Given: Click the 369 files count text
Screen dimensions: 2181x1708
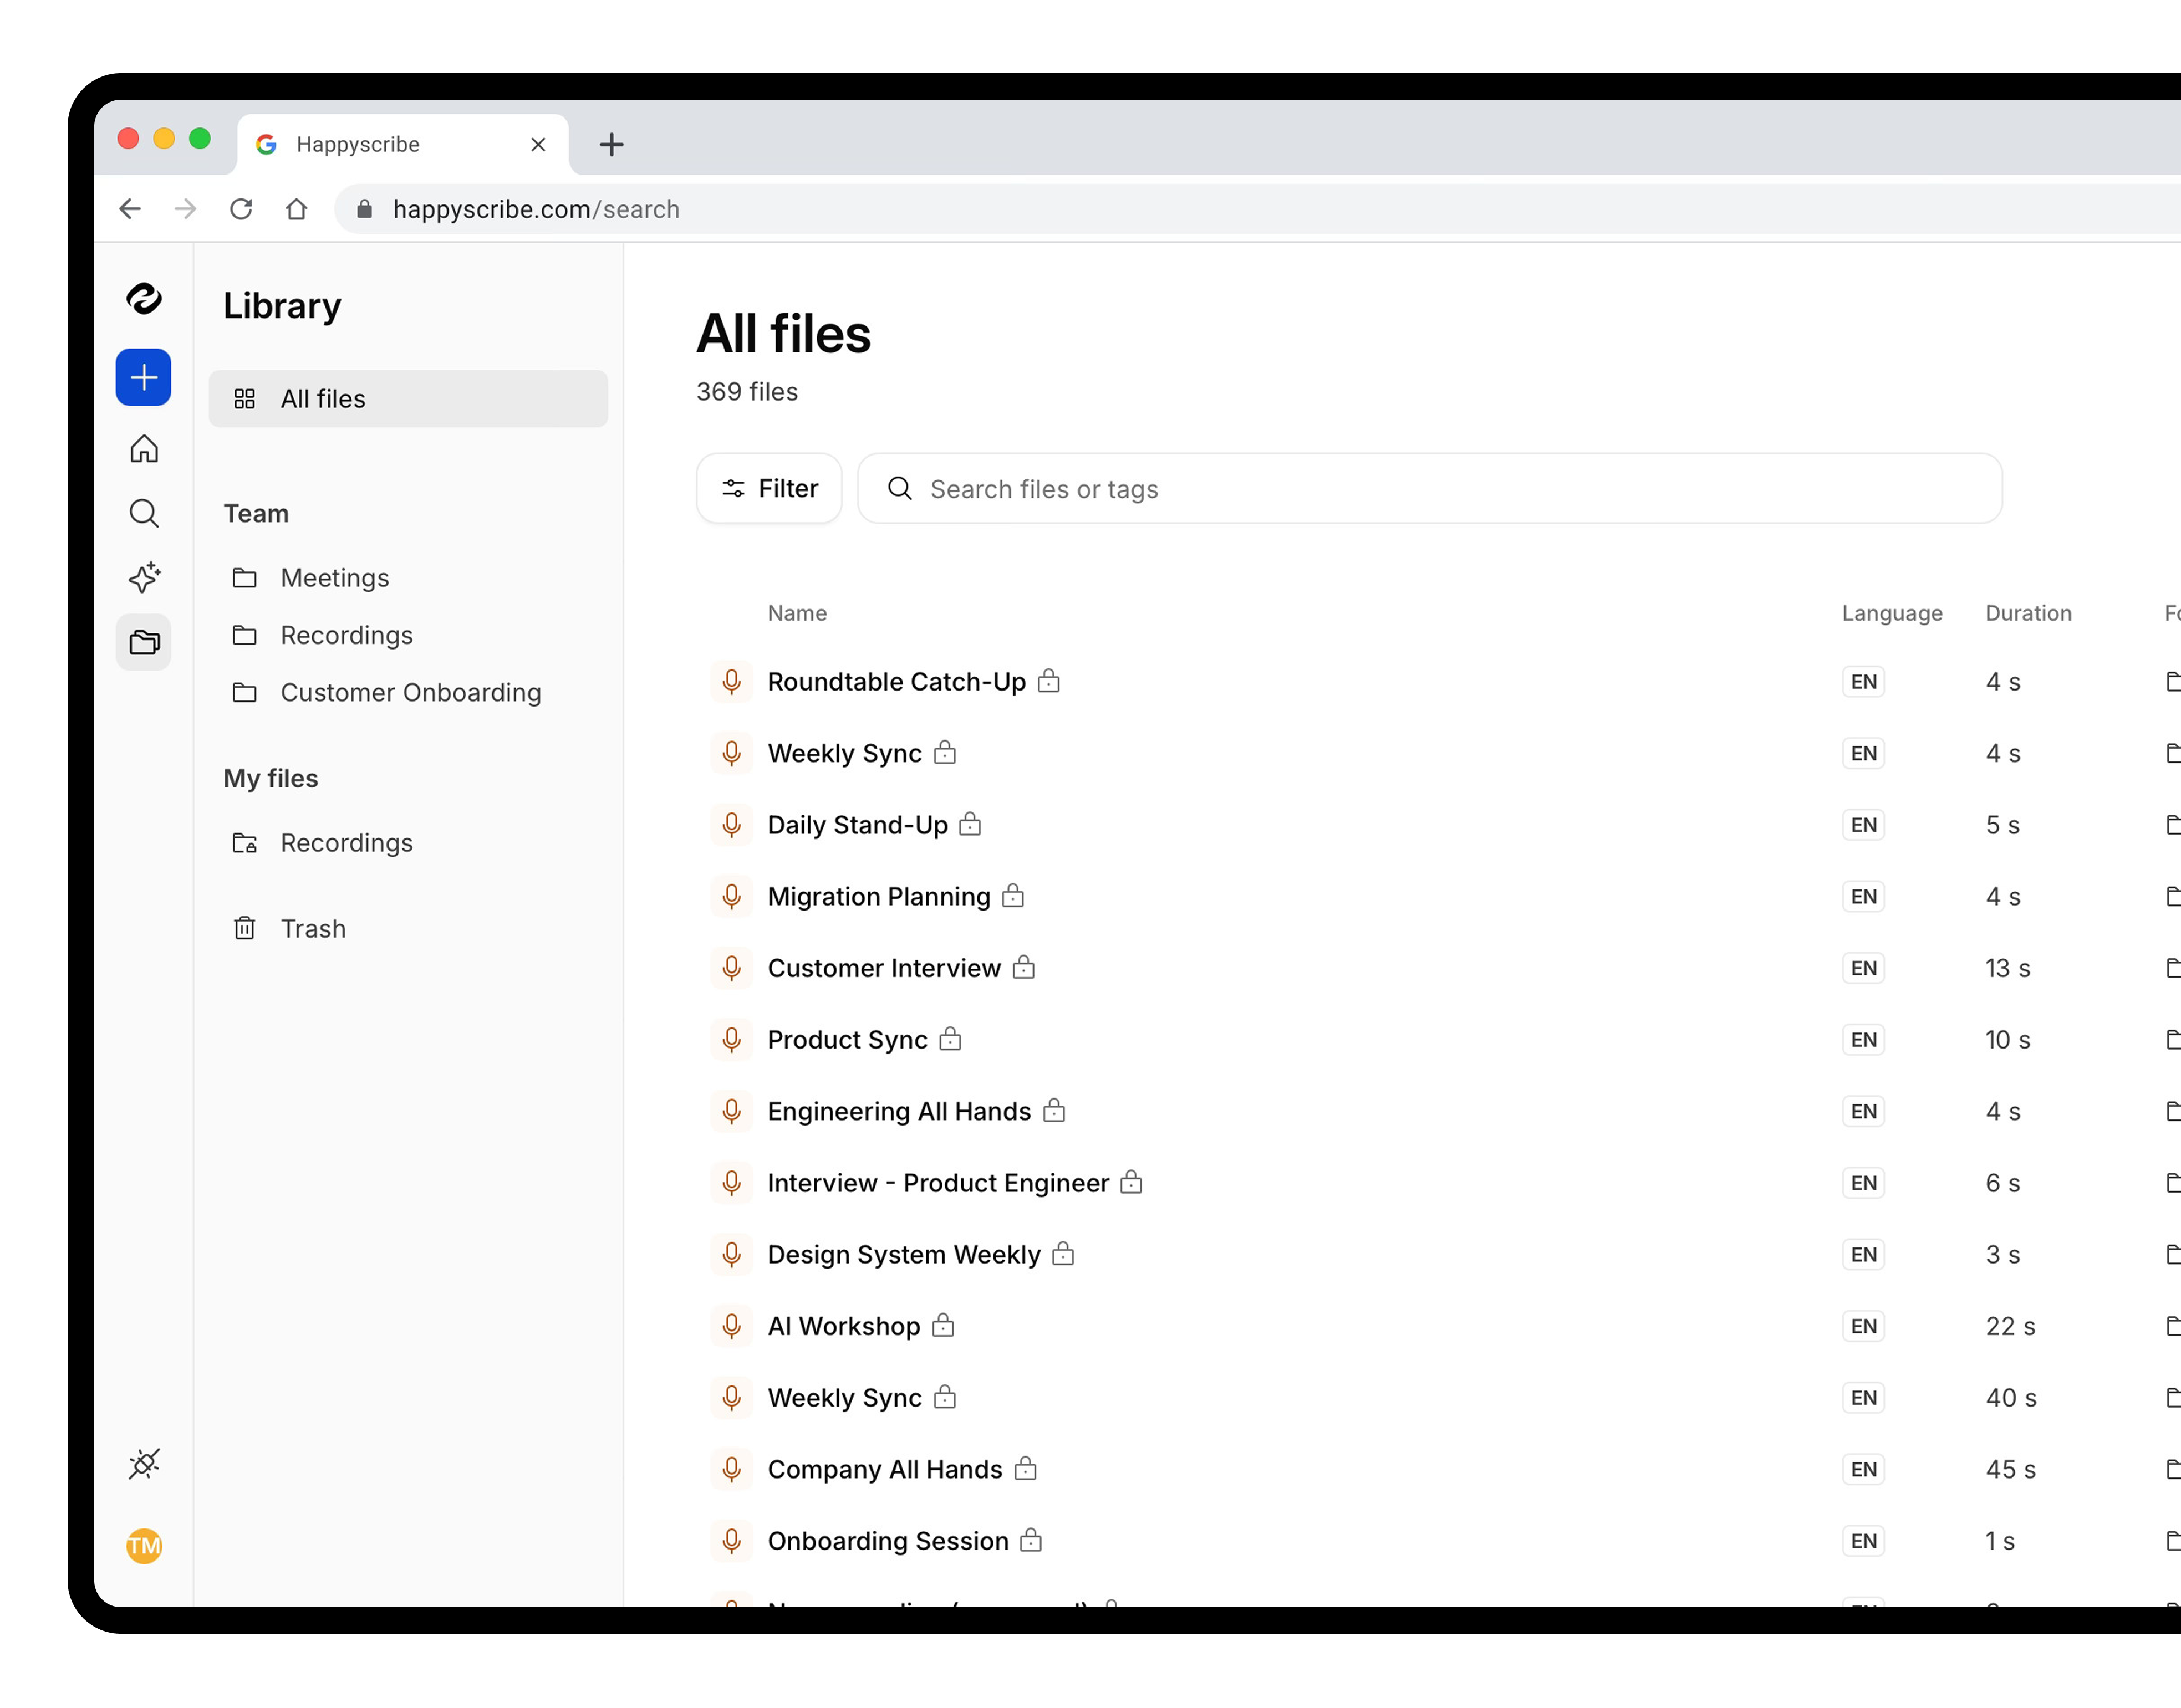Looking at the screenshot, I should [x=747, y=392].
